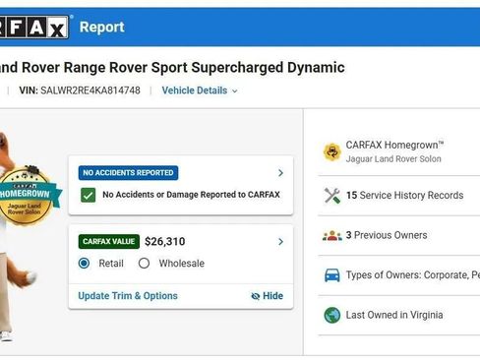Click 'Types of Owners: Corporate' text
This screenshot has width=480, height=360.
pyautogui.click(x=413, y=274)
